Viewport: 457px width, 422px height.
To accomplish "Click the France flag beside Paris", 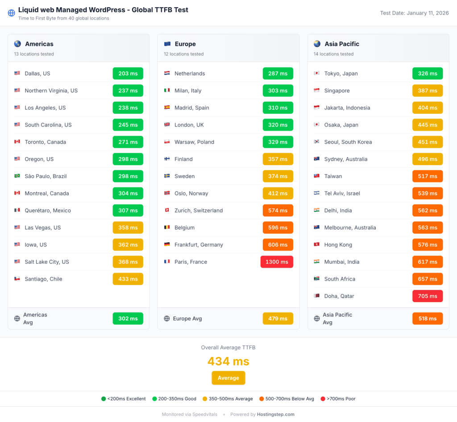I will tap(167, 262).
